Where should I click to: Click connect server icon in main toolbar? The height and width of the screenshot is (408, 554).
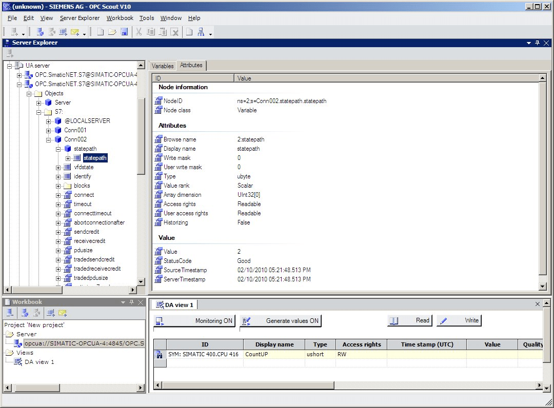pyautogui.click(x=40, y=32)
